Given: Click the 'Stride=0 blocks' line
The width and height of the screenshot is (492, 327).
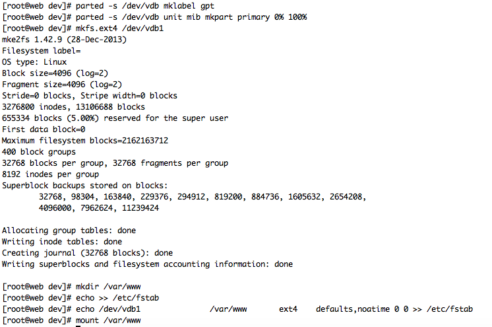Looking at the screenshot, I should click(90, 96).
